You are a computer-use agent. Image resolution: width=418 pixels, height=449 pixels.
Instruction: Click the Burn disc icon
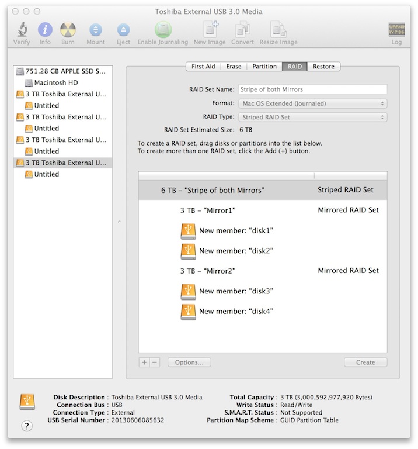point(68,29)
